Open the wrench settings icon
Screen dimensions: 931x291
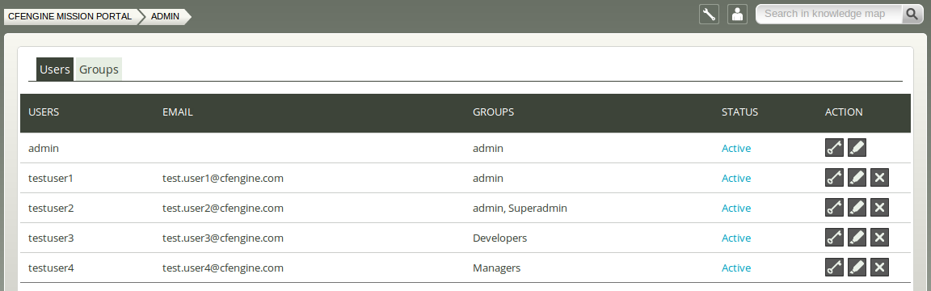coord(709,15)
